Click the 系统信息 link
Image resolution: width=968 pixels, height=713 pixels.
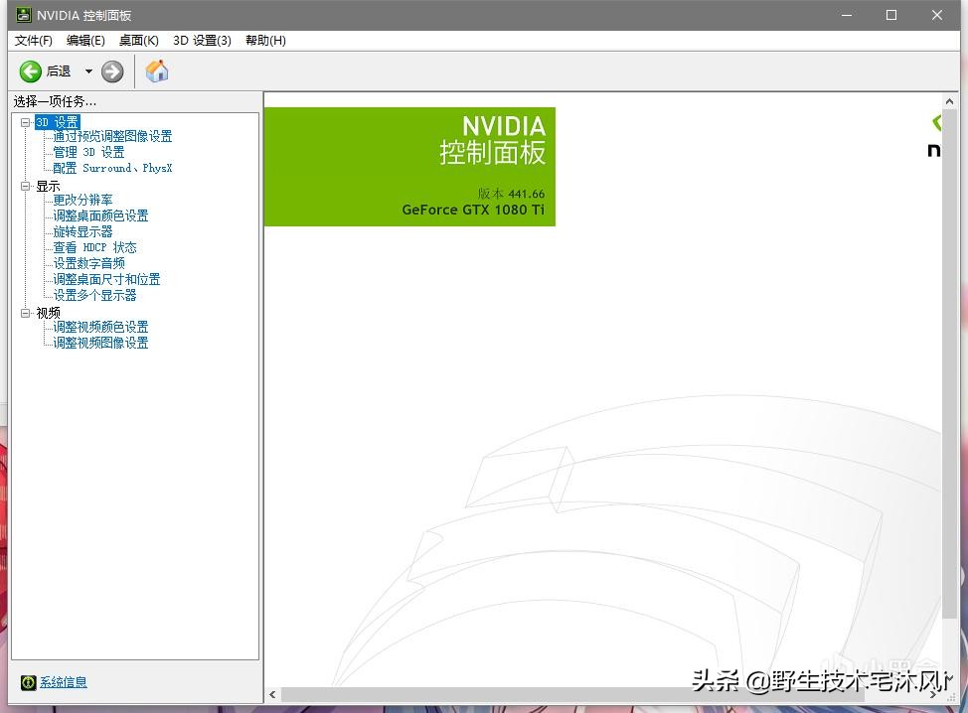(66, 682)
